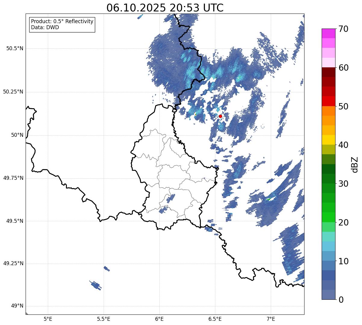Click the title text 06.10.2025 20:53 UTC
The image size is (362, 325).
click(165, 8)
